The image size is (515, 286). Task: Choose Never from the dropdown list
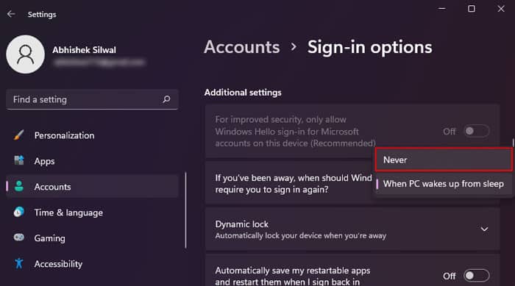click(444, 160)
